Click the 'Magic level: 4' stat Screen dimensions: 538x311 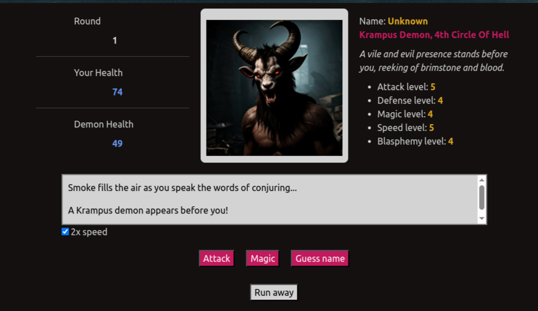(405, 114)
